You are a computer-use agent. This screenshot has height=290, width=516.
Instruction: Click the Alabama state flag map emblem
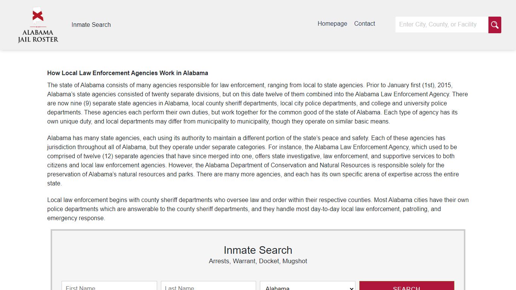tap(37, 16)
